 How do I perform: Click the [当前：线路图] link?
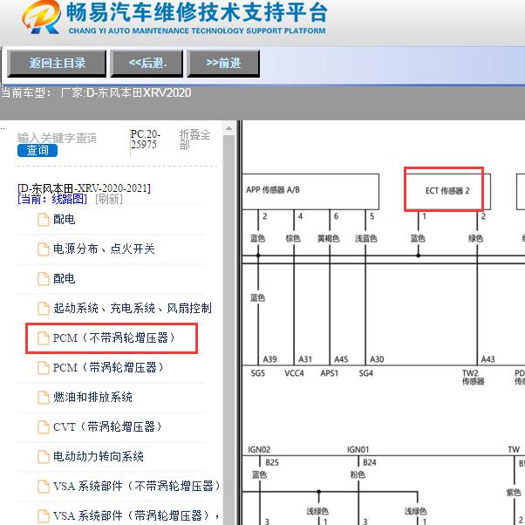[52, 199]
